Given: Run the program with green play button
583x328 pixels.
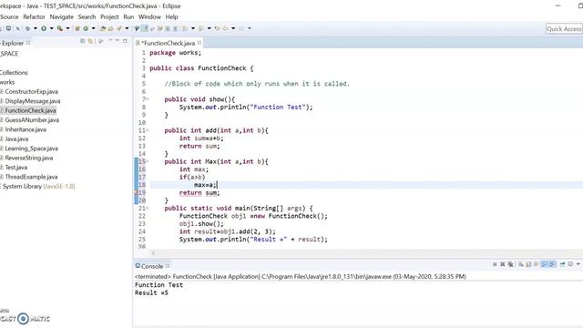Looking at the screenshot, I should tap(44, 28).
